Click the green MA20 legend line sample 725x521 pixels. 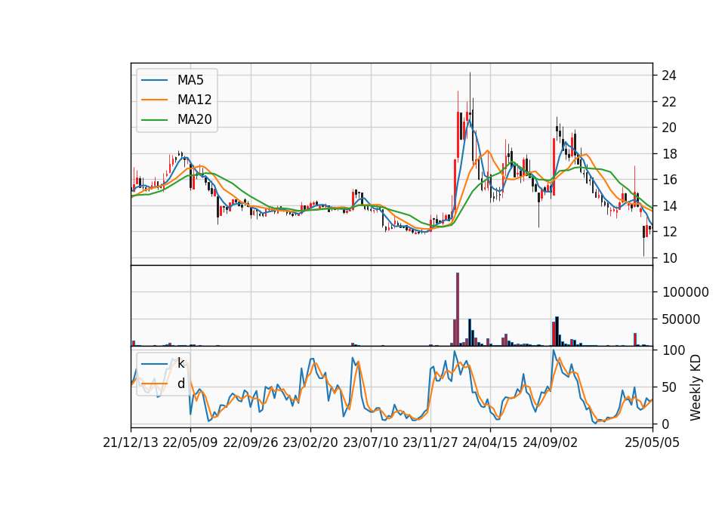pyautogui.click(x=154, y=119)
